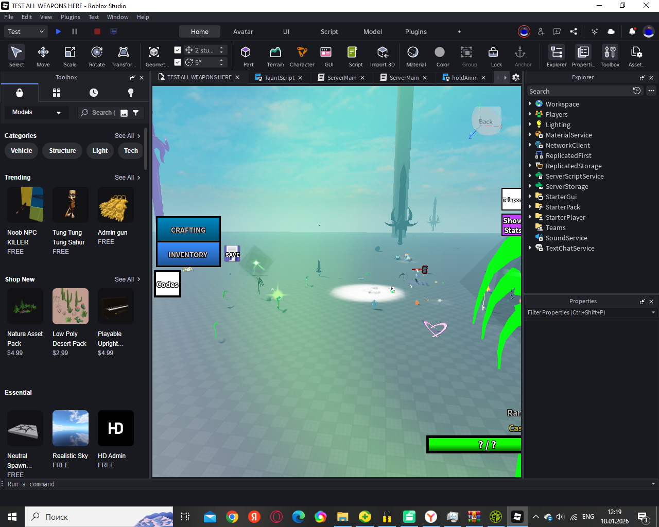Toggle the Explorer panel button
This screenshot has width=659, height=527.
coord(557,56)
